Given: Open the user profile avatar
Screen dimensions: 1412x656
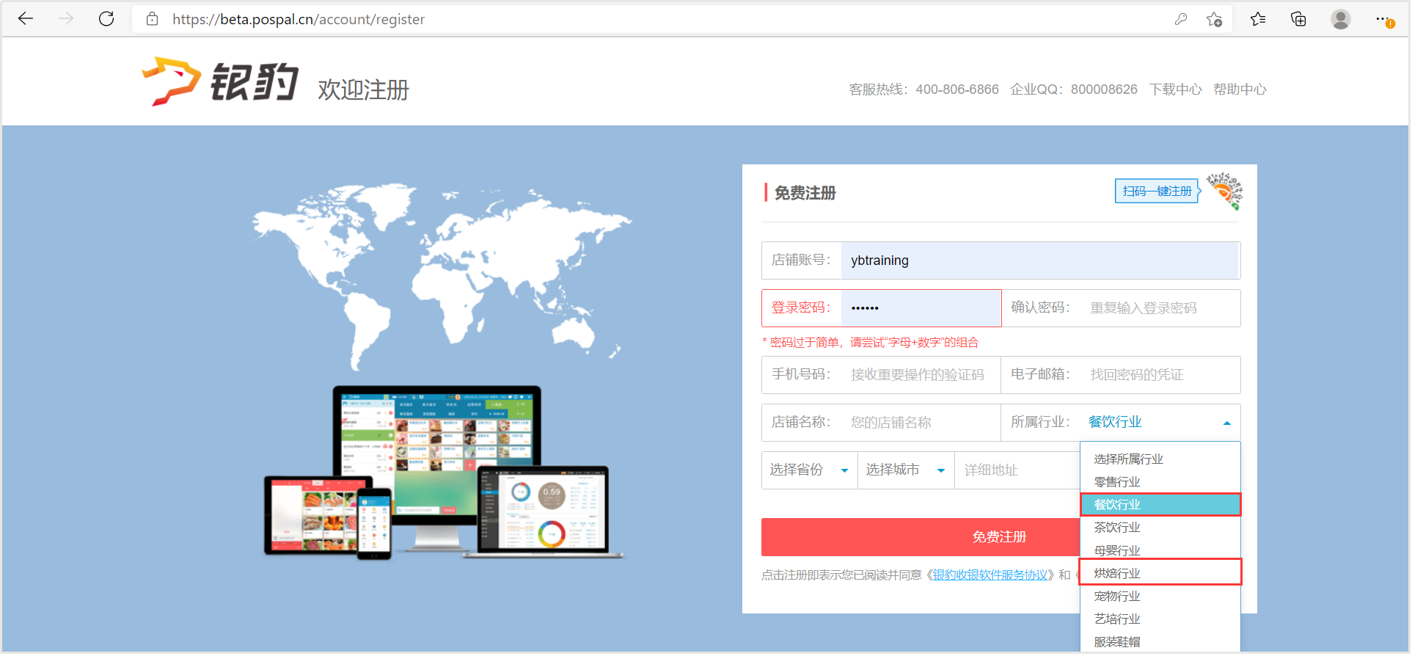Looking at the screenshot, I should 1340,19.
